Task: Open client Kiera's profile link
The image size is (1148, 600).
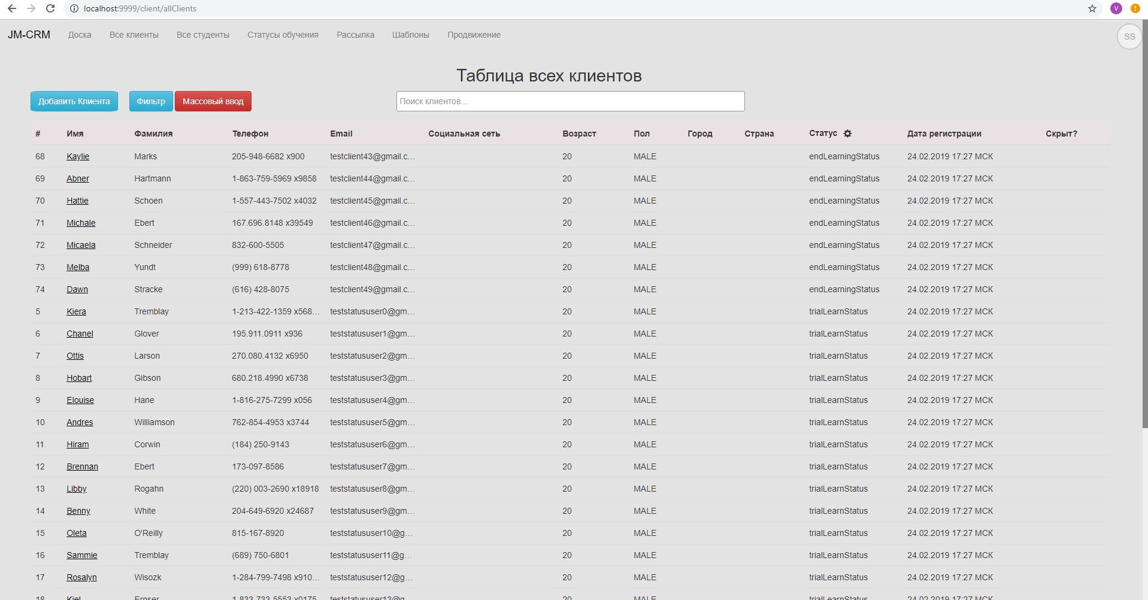Action: click(x=76, y=311)
